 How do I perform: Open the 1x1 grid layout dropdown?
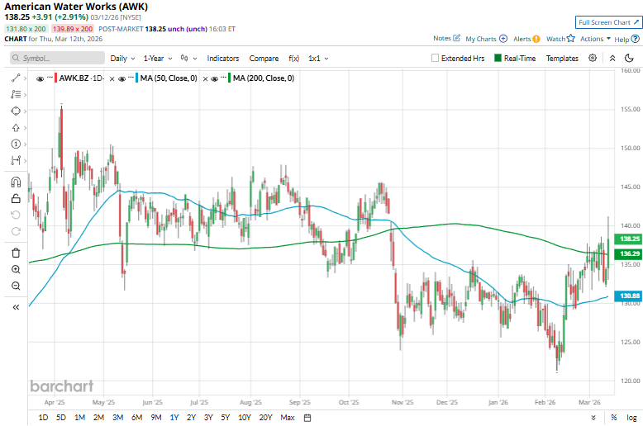tap(318, 58)
